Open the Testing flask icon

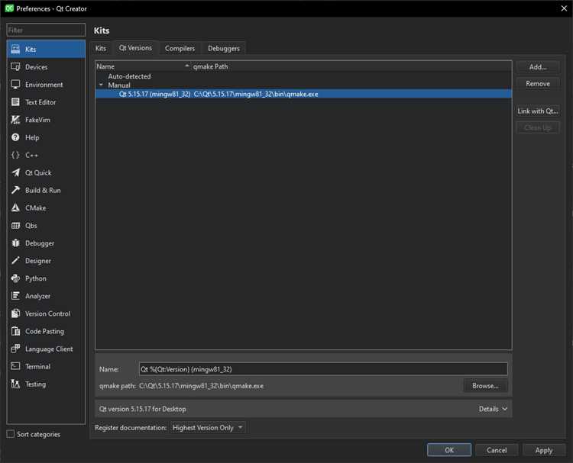(15, 384)
